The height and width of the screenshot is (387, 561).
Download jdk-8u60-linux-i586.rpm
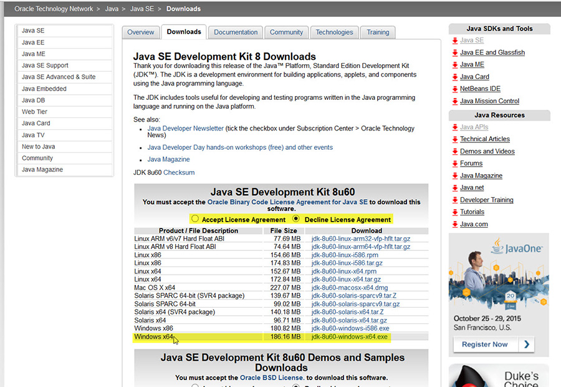(345, 255)
